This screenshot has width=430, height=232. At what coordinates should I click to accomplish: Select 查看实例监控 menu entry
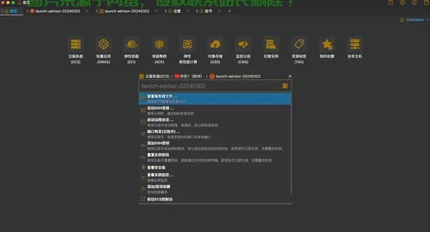coord(215,177)
